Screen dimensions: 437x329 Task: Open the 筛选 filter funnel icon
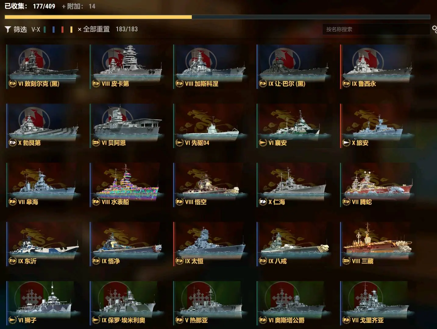8,29
